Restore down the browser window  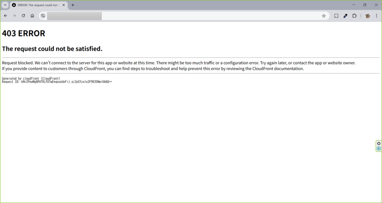pos(364,5)
